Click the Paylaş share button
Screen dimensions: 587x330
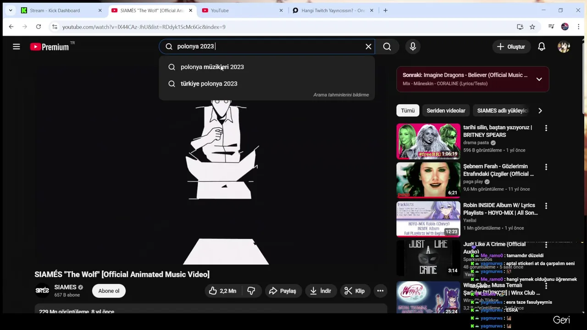pos(282,291)
